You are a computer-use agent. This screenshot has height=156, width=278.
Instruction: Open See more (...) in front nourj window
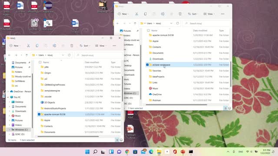click(114, 45)
